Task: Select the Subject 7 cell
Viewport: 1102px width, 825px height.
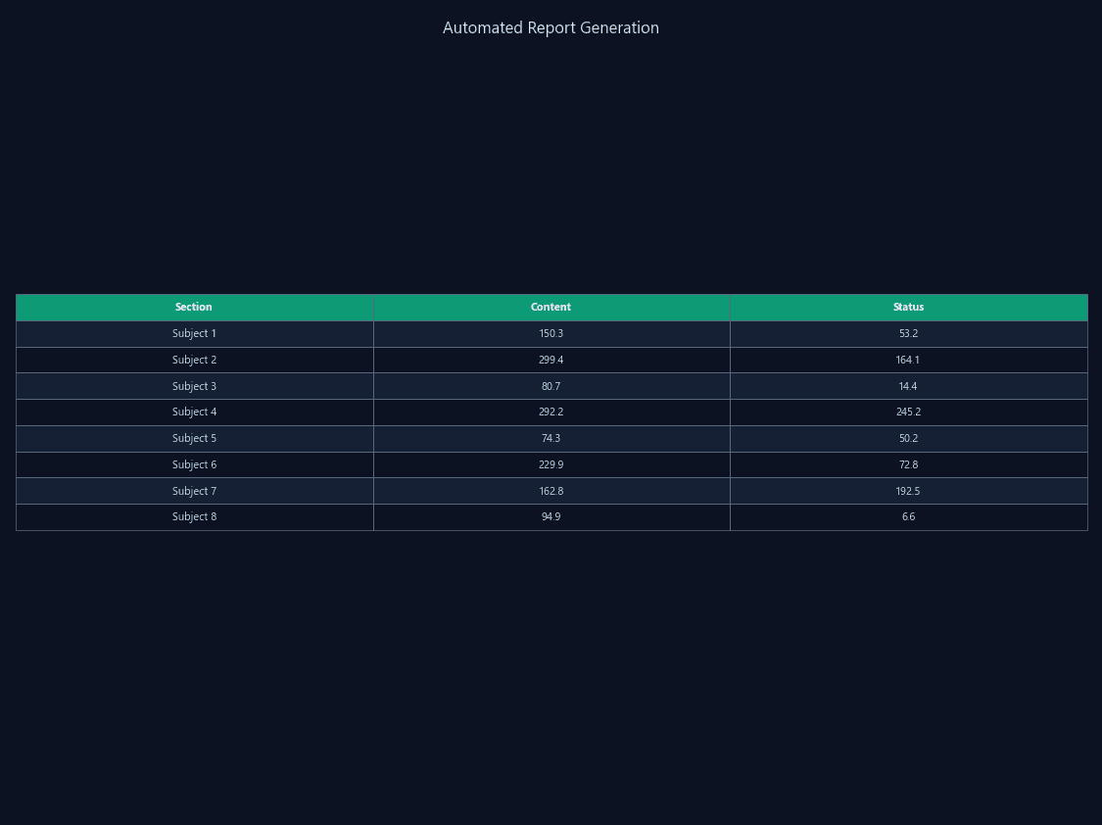Action: tap(195, 491)
